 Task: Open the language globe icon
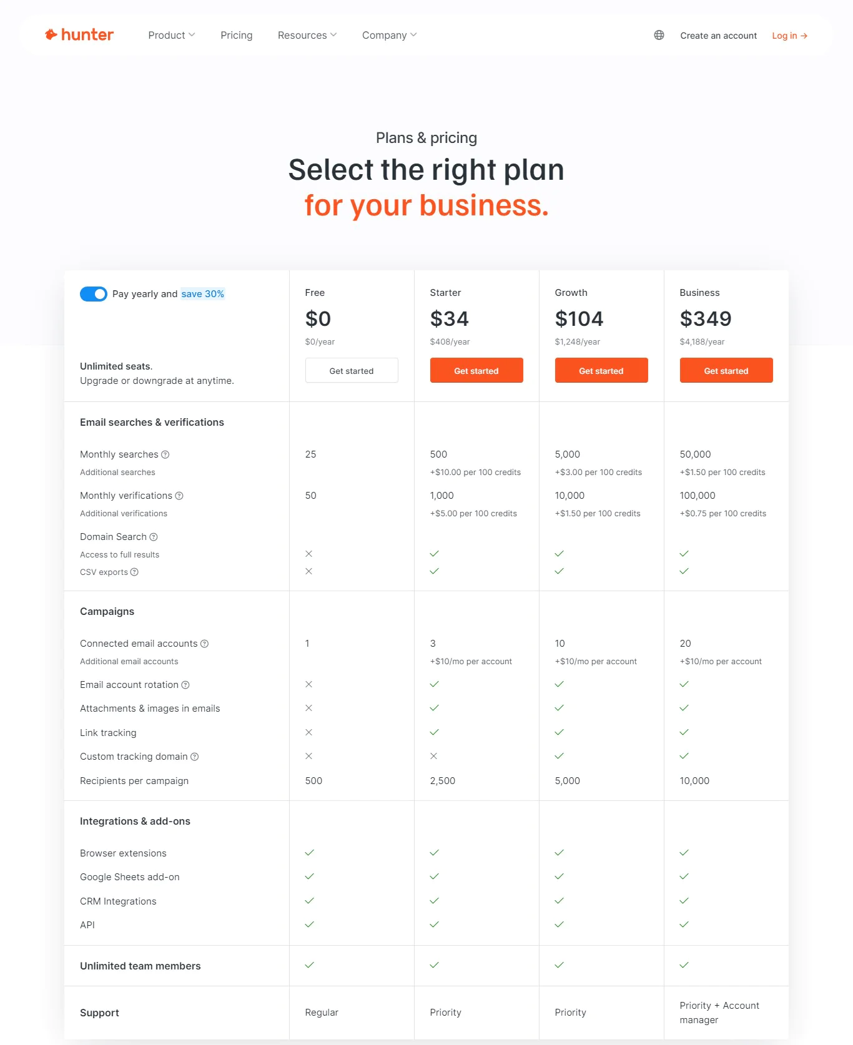[x=659, y=35]
